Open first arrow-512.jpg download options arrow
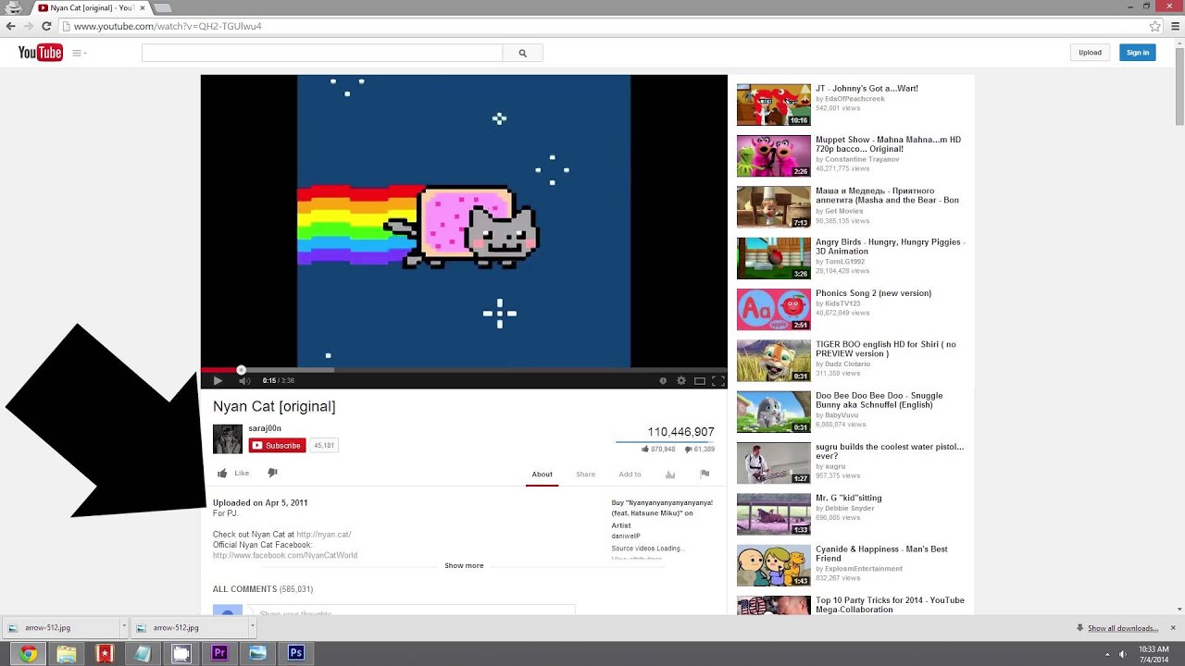The width and height of the screenshot is (1185, 666). pos(123,627)
